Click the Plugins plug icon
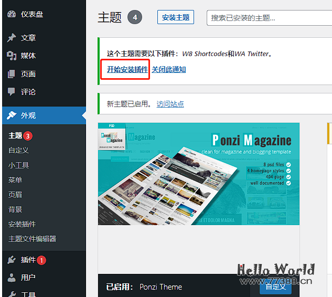332x297 pixels. pyautogui.click(x=12, y=260)
